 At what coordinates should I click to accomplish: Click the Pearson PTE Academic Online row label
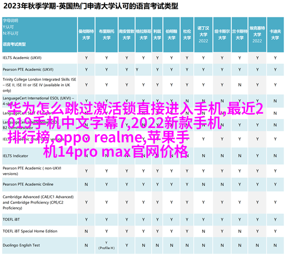(28, 184)
